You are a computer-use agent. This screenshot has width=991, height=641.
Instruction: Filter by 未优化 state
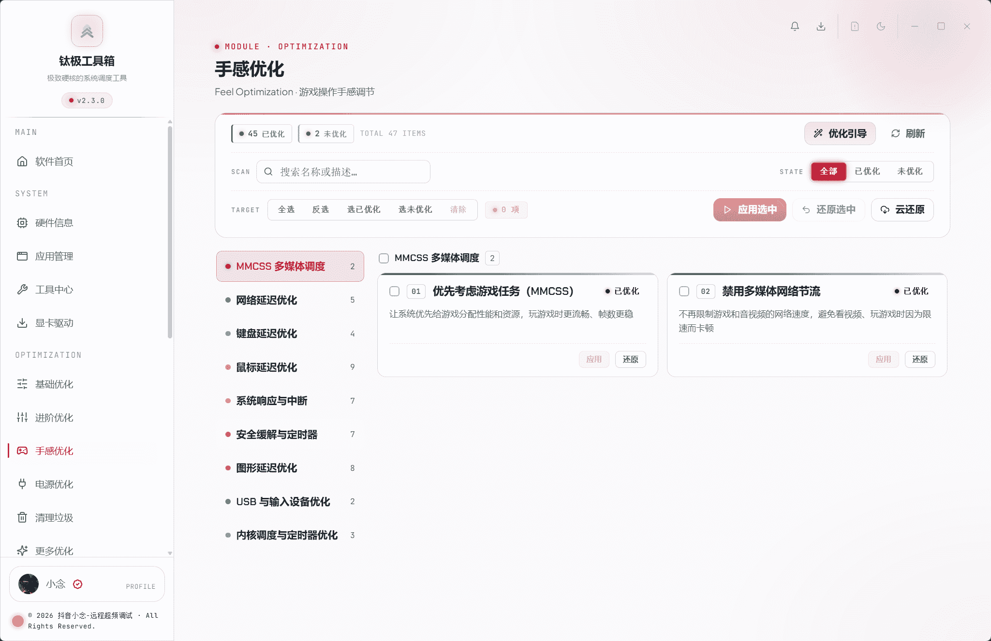coord(910,172)
